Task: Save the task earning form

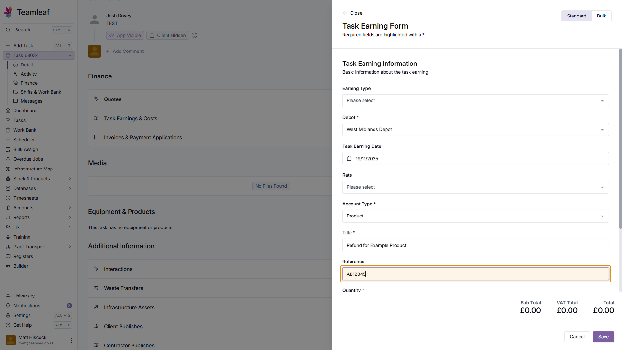Action: click(603, 337)
